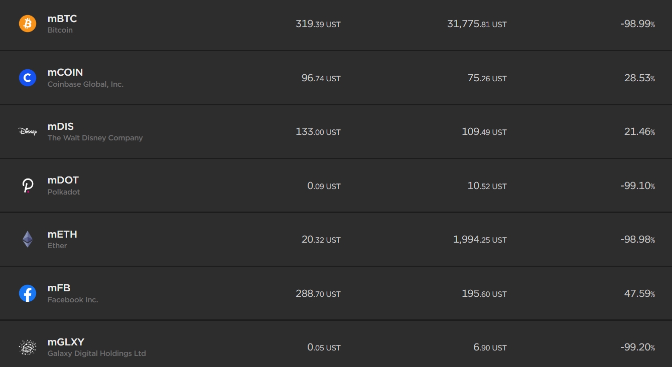Select the mFB ticker label
Screen dimensions: 672x367
[59, 288]
